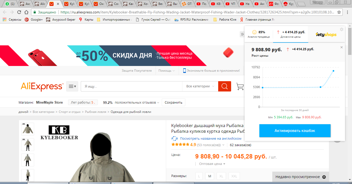Open Одежда для рыбной ловли breadcrumb

click(131, 112)
